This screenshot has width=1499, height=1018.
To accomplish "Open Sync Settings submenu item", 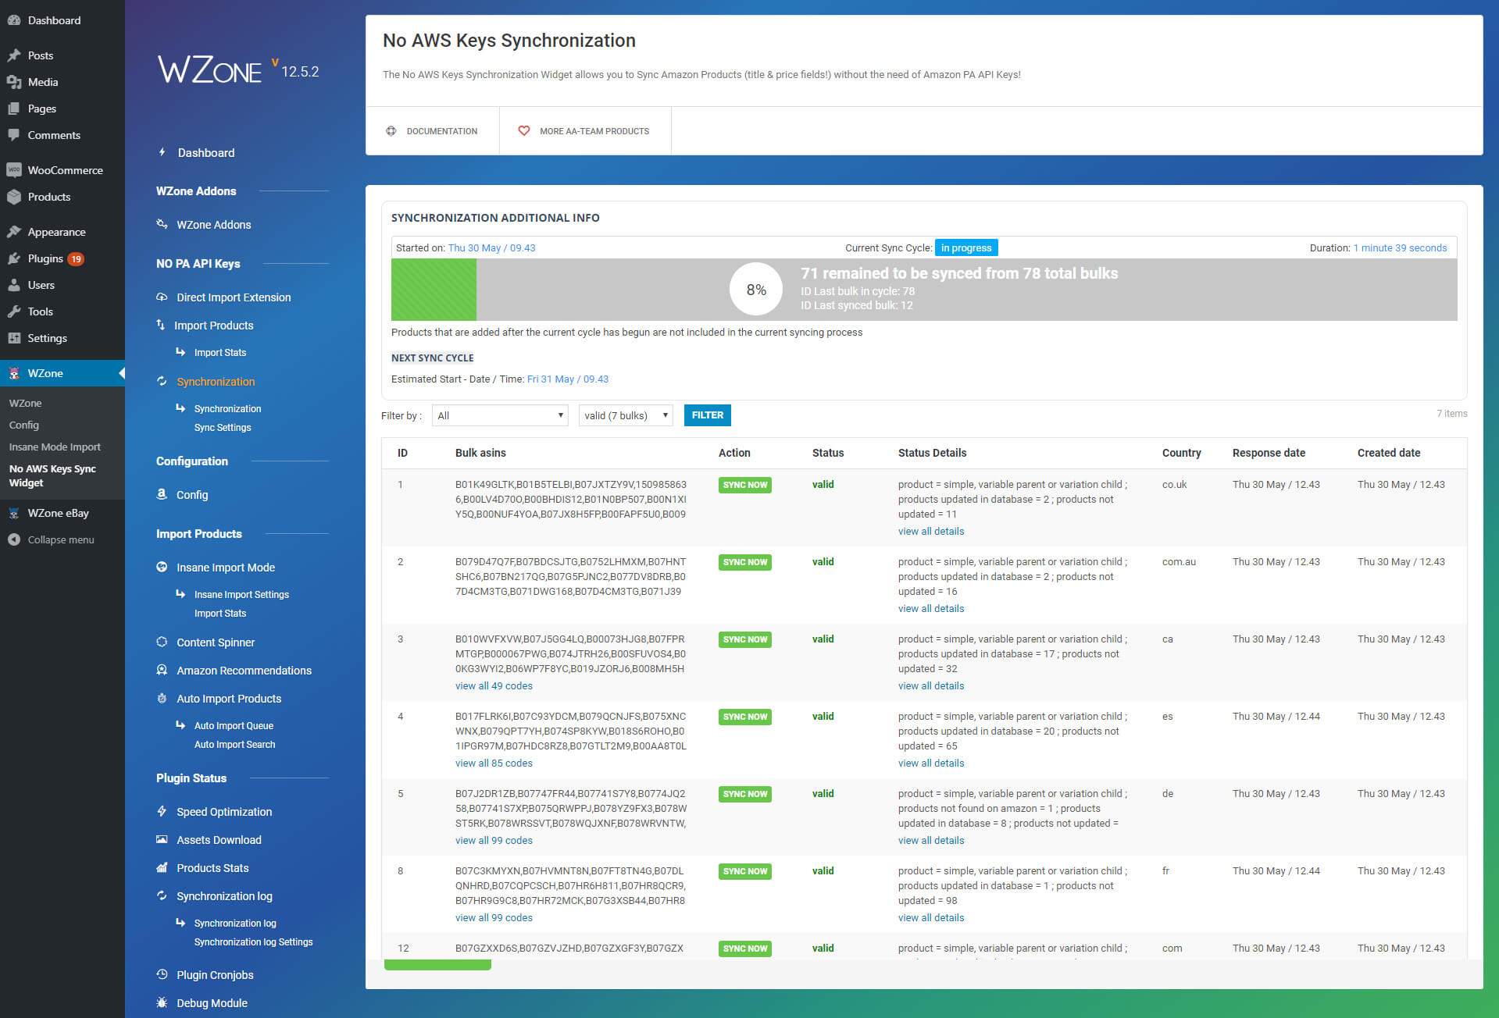I will (x=223, y=428).
